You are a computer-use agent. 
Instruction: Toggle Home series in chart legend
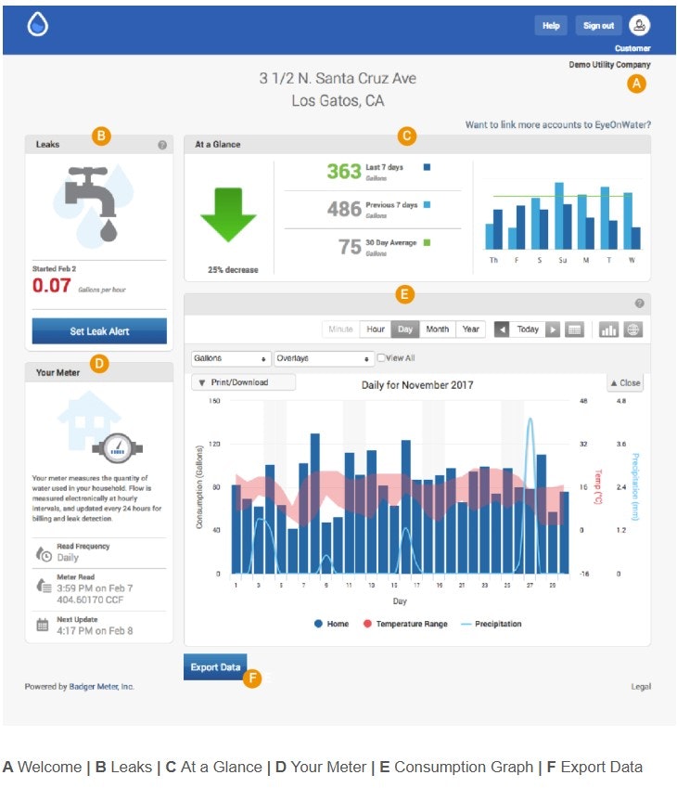(320, 624)
